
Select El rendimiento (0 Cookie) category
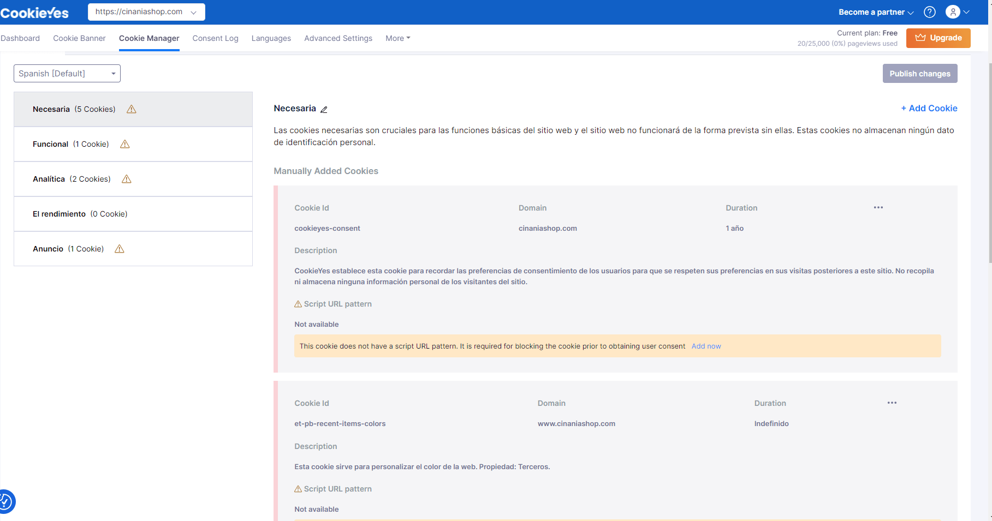coord(133,214)
